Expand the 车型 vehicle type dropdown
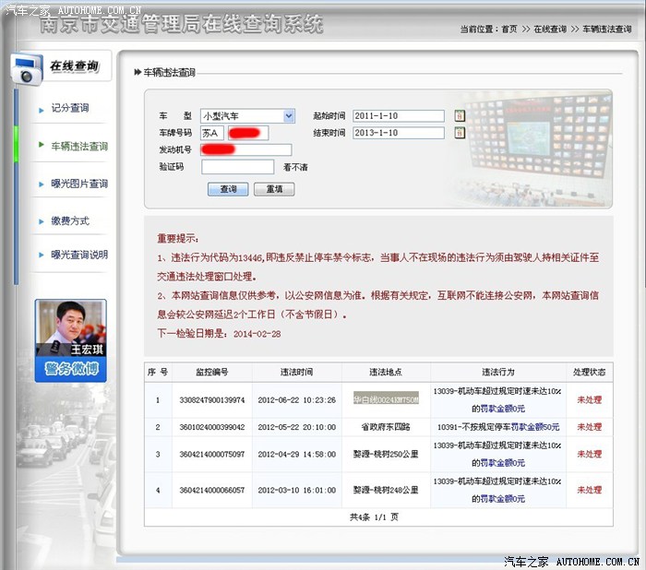This screenshot has height=570, width=646. (x=289, y=116)
